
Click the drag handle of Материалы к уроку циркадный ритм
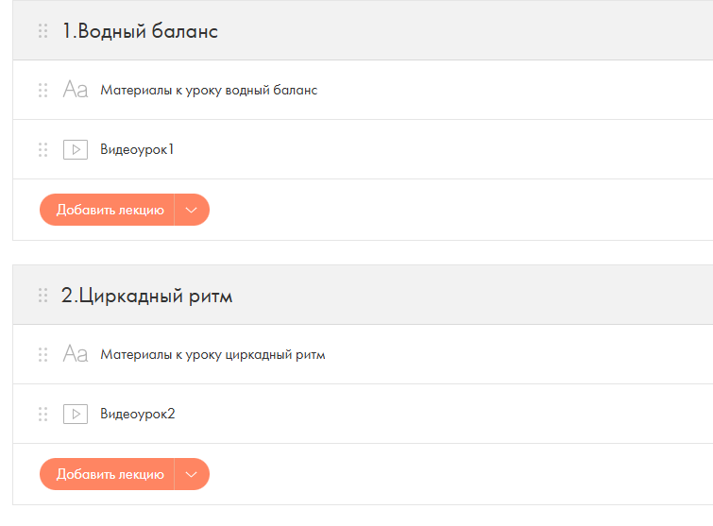pos(42,355)
